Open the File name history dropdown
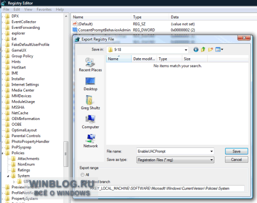The height and width of the screenshot is (203, 257). tap(212, 151)
